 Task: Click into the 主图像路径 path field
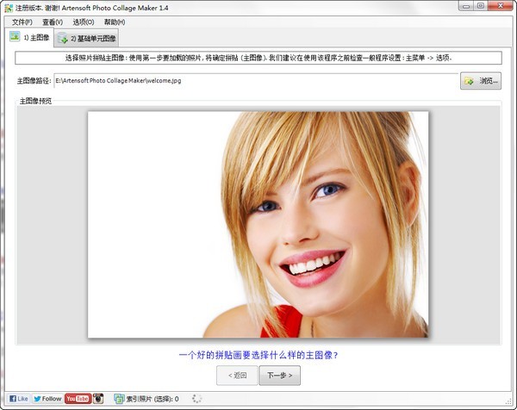(x=256, y=81)
